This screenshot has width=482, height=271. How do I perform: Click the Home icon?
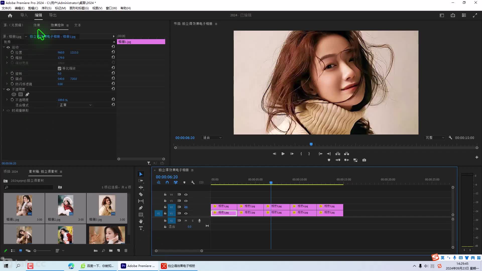(x=10, y=15)
